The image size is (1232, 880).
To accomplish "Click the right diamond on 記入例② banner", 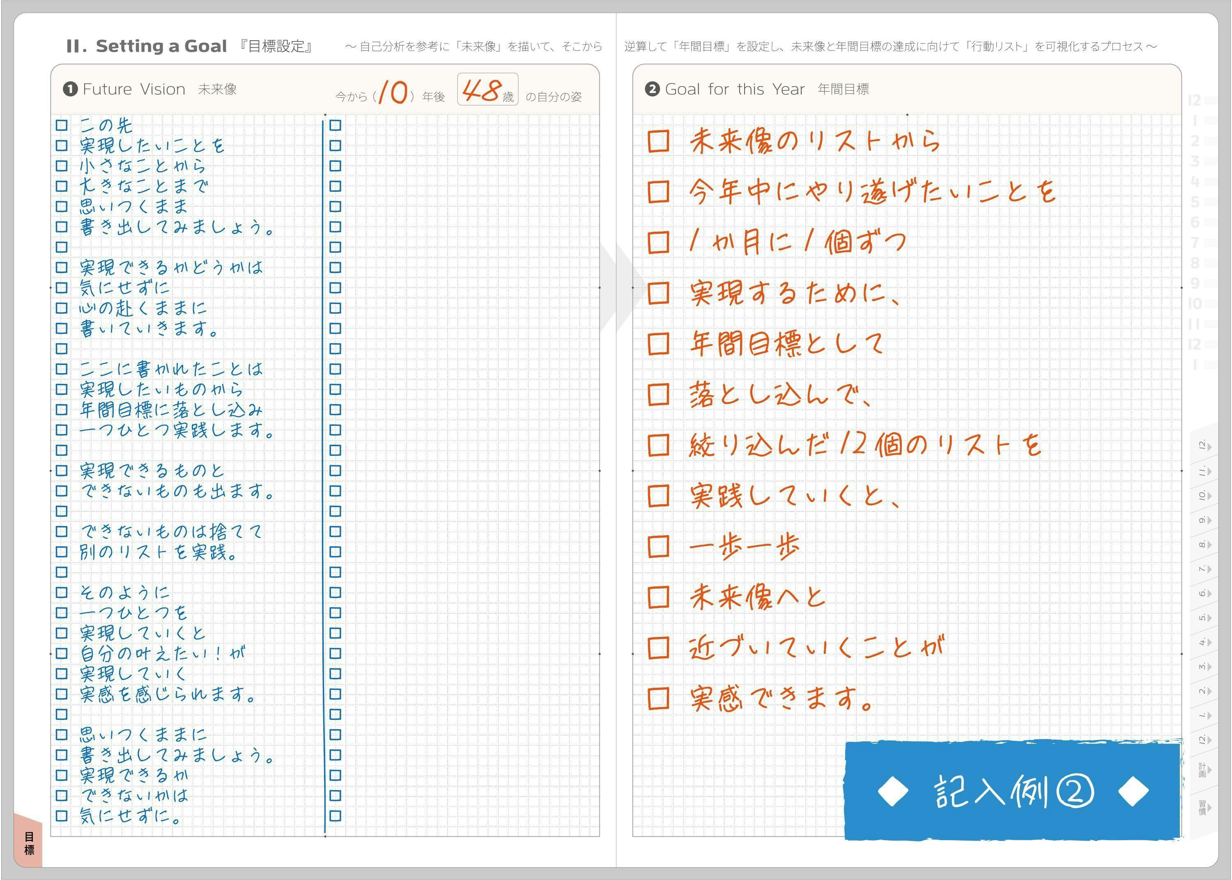I will pyautogui.click(x=1133, y=792).
